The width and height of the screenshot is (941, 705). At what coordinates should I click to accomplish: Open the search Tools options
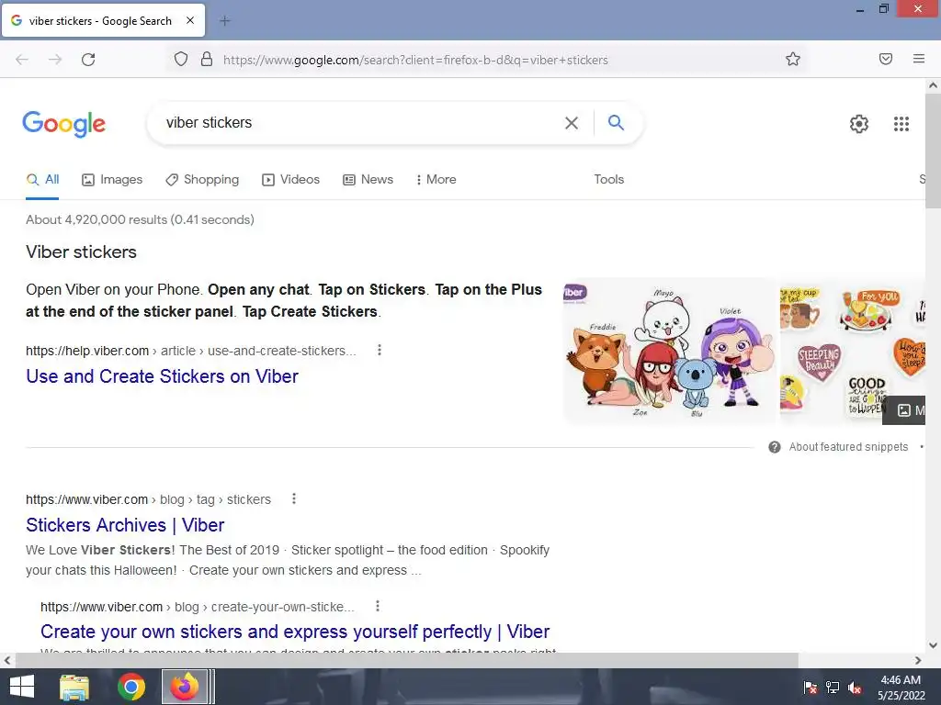pyautogui.click(x=609, y=179)
